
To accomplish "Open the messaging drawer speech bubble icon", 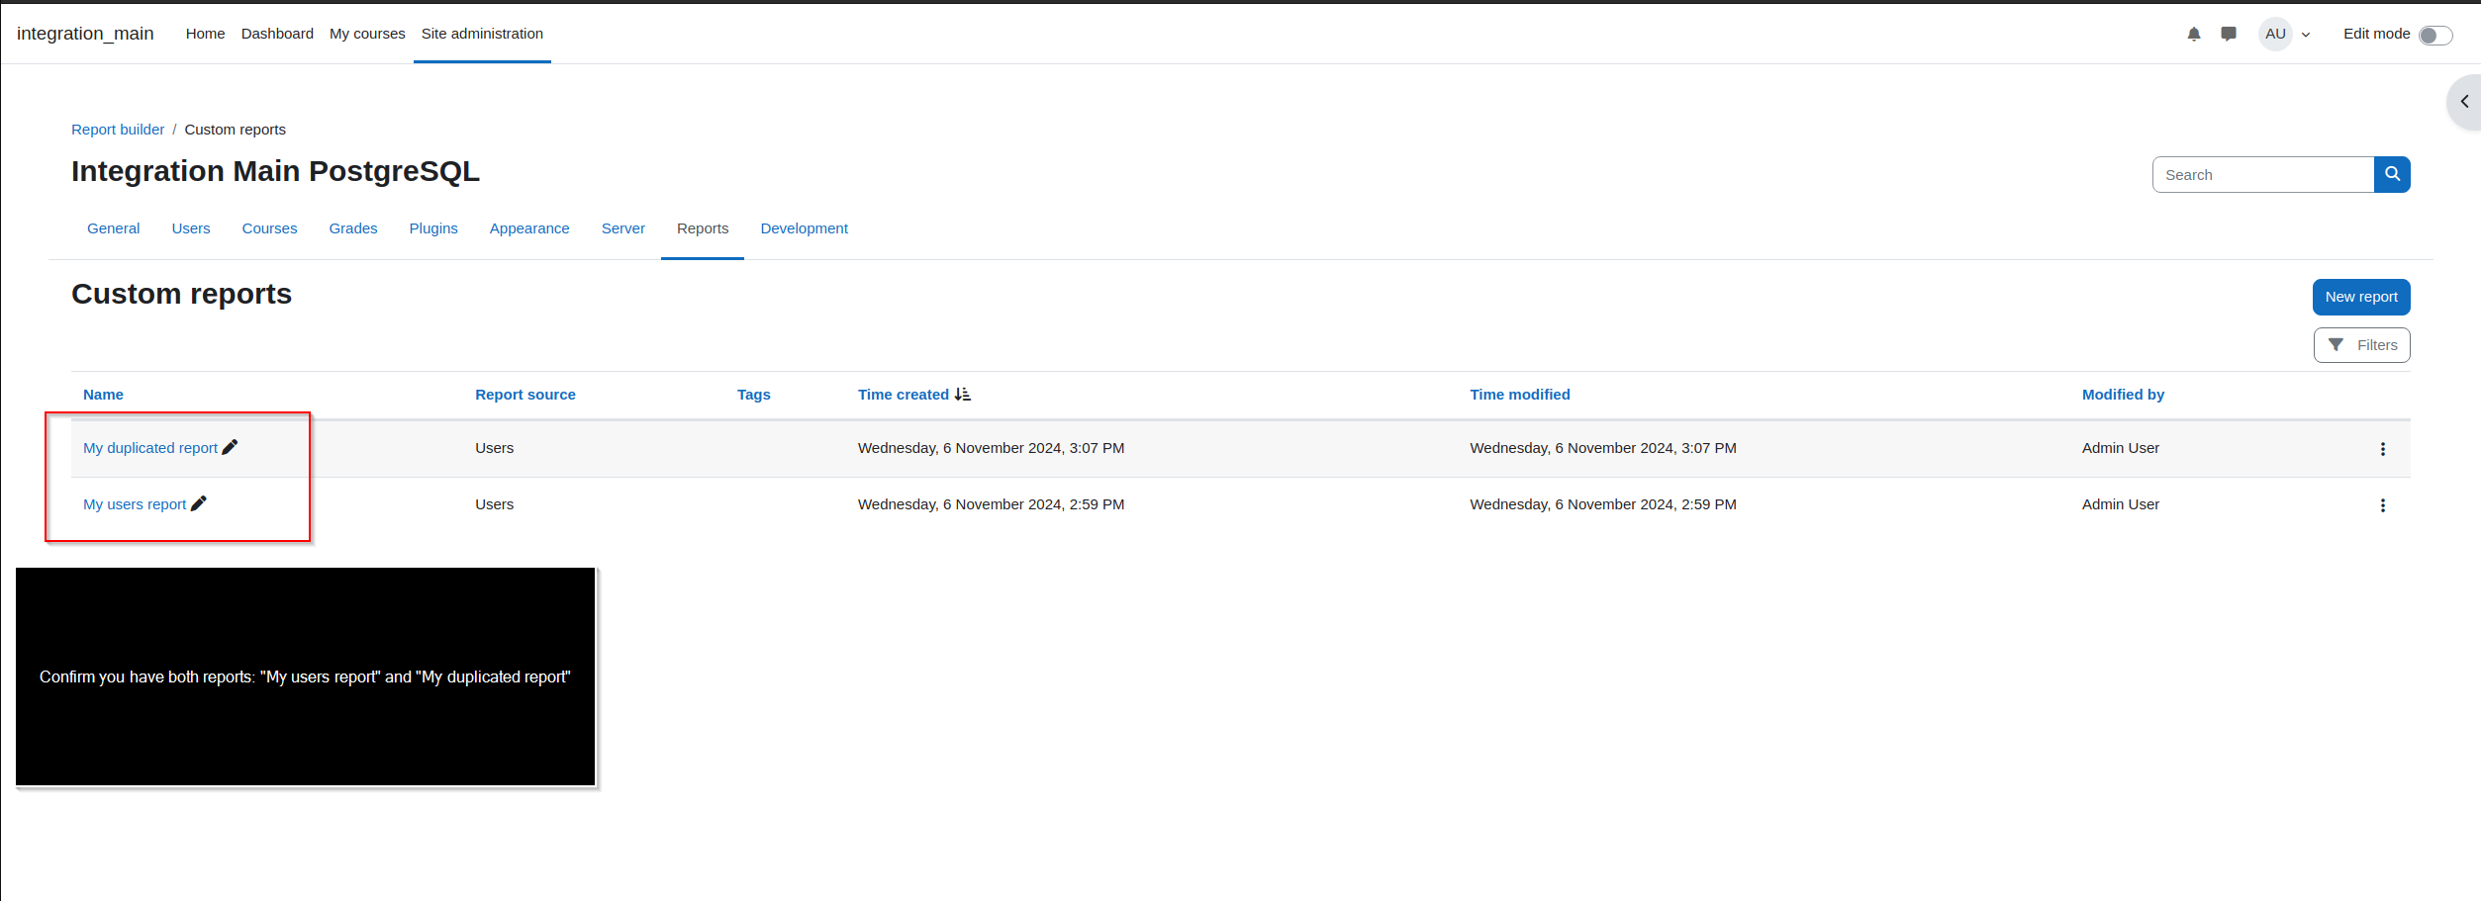I will tap(2229, 34).
